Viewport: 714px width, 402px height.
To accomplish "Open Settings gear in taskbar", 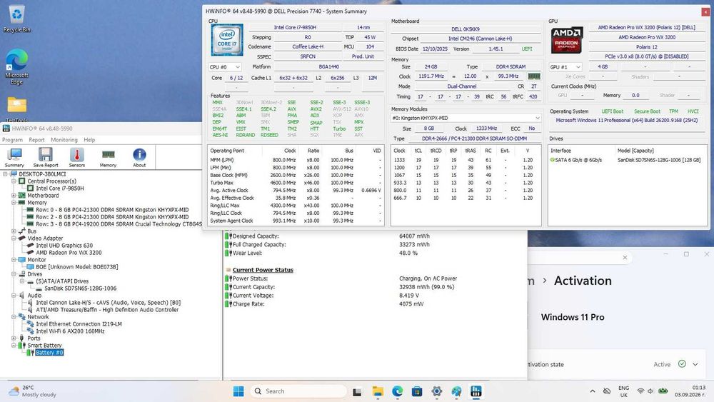I will click(437, 391).
